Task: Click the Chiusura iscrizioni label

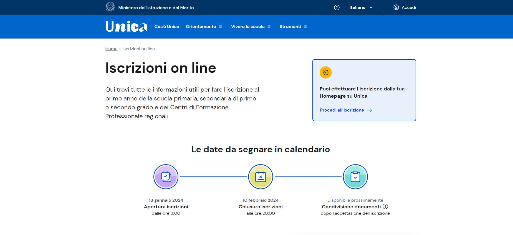Action: tap(261, 207)
